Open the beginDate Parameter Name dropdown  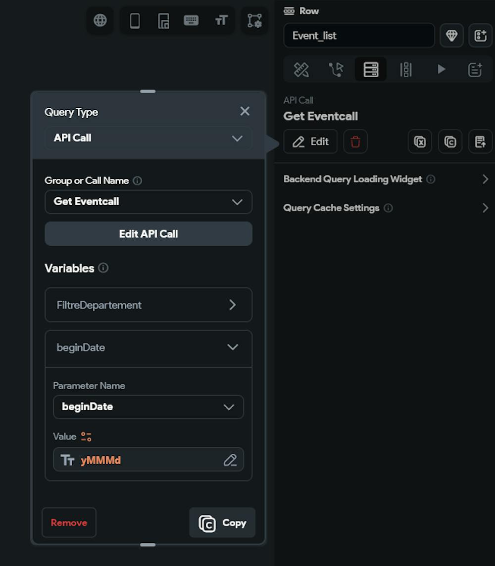click(148, 407)
